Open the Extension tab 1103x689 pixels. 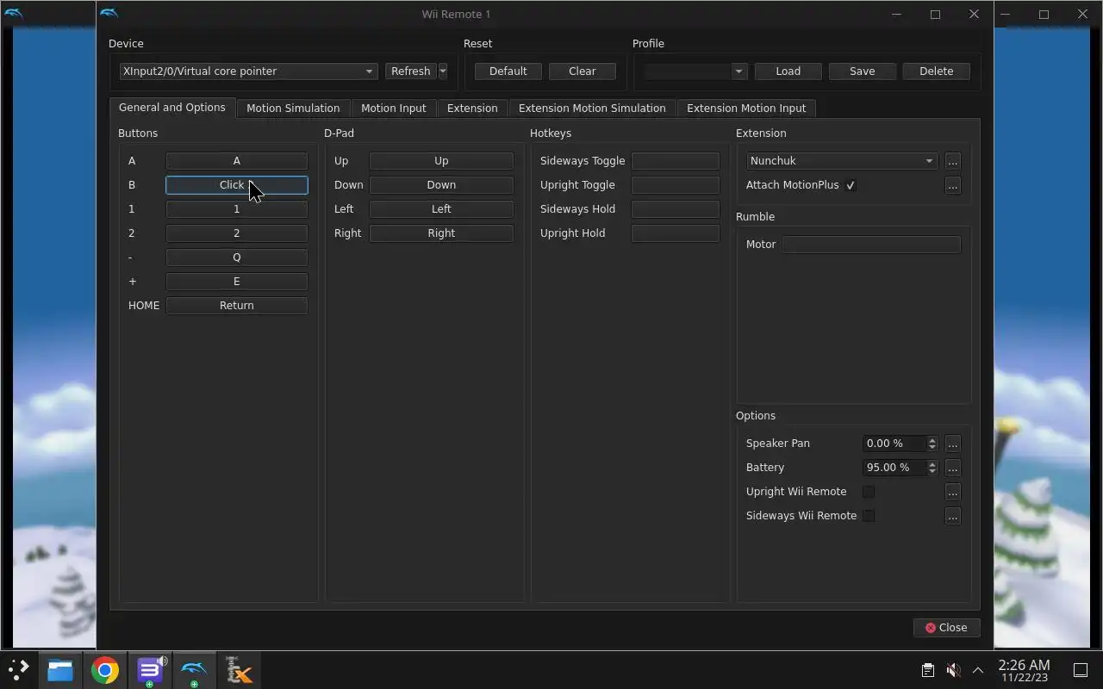coord(472,108)
